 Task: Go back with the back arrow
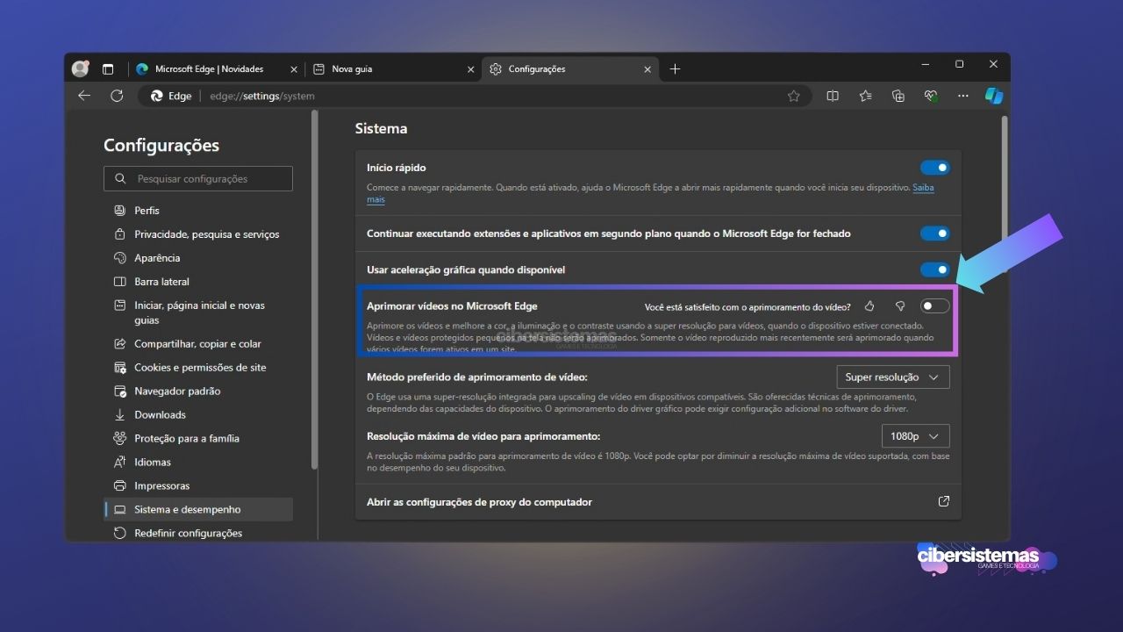tap(84, 96)
